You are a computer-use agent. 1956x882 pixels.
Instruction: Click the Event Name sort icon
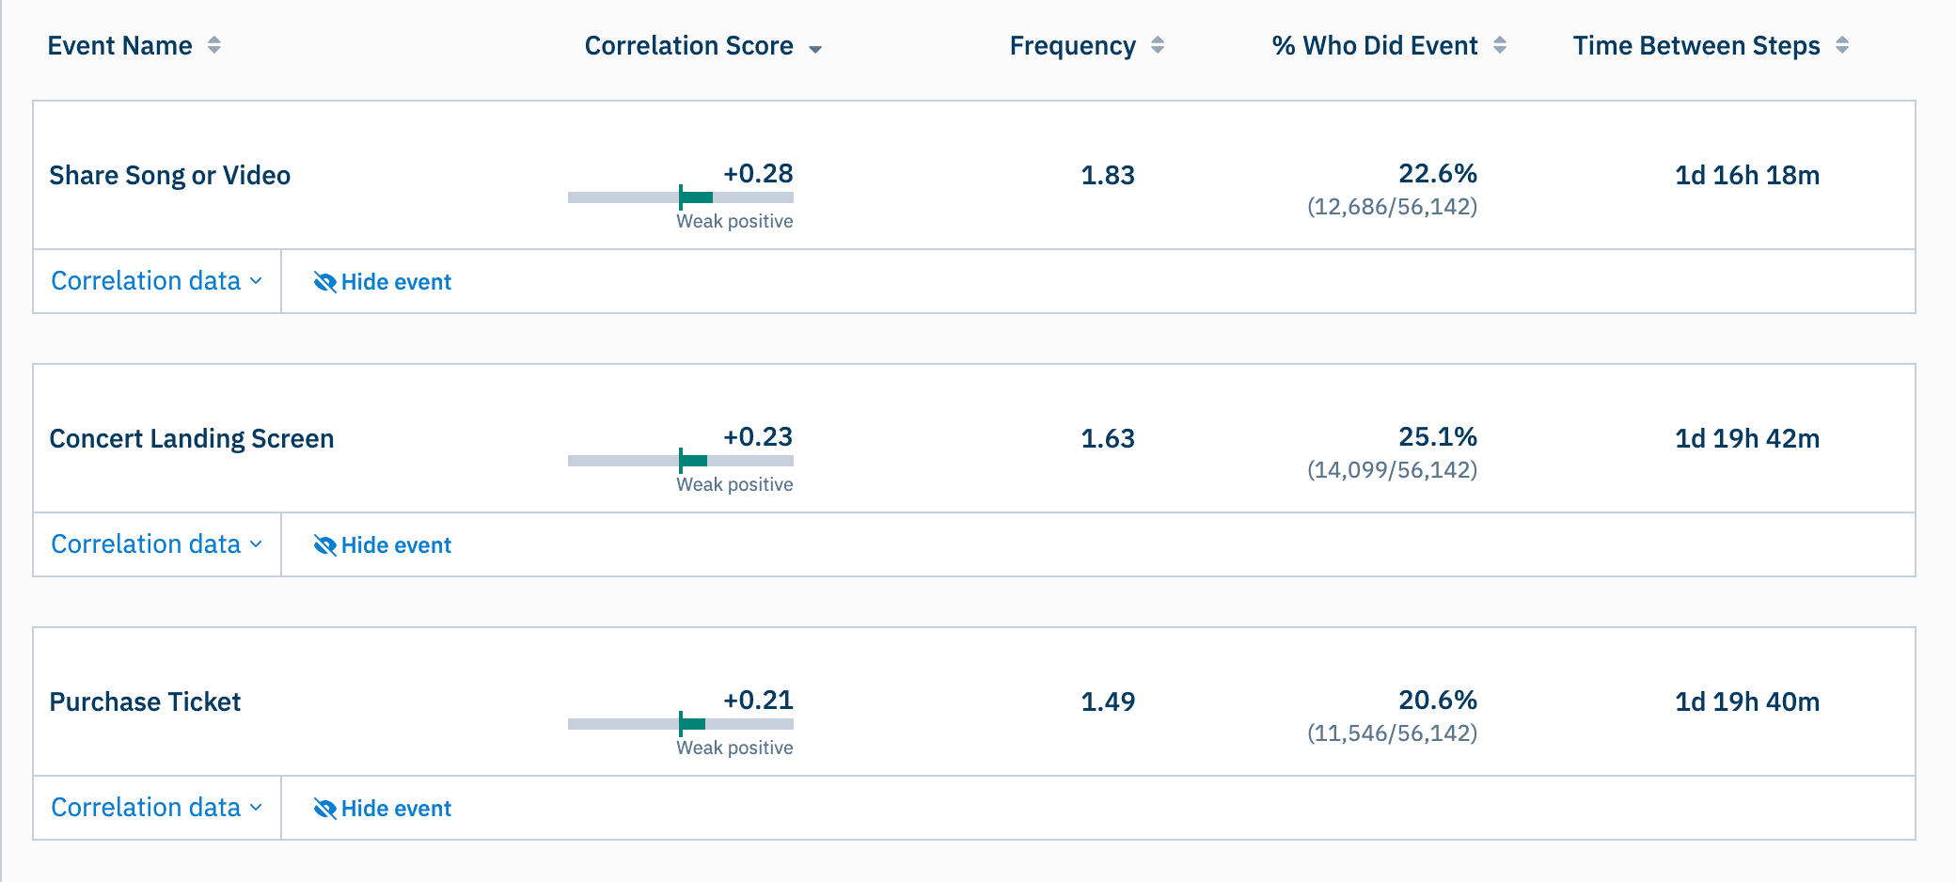pos(214,44)
